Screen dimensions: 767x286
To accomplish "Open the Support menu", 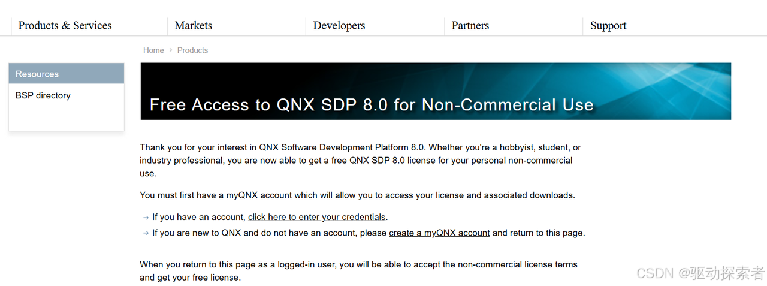I will point(608,26).
